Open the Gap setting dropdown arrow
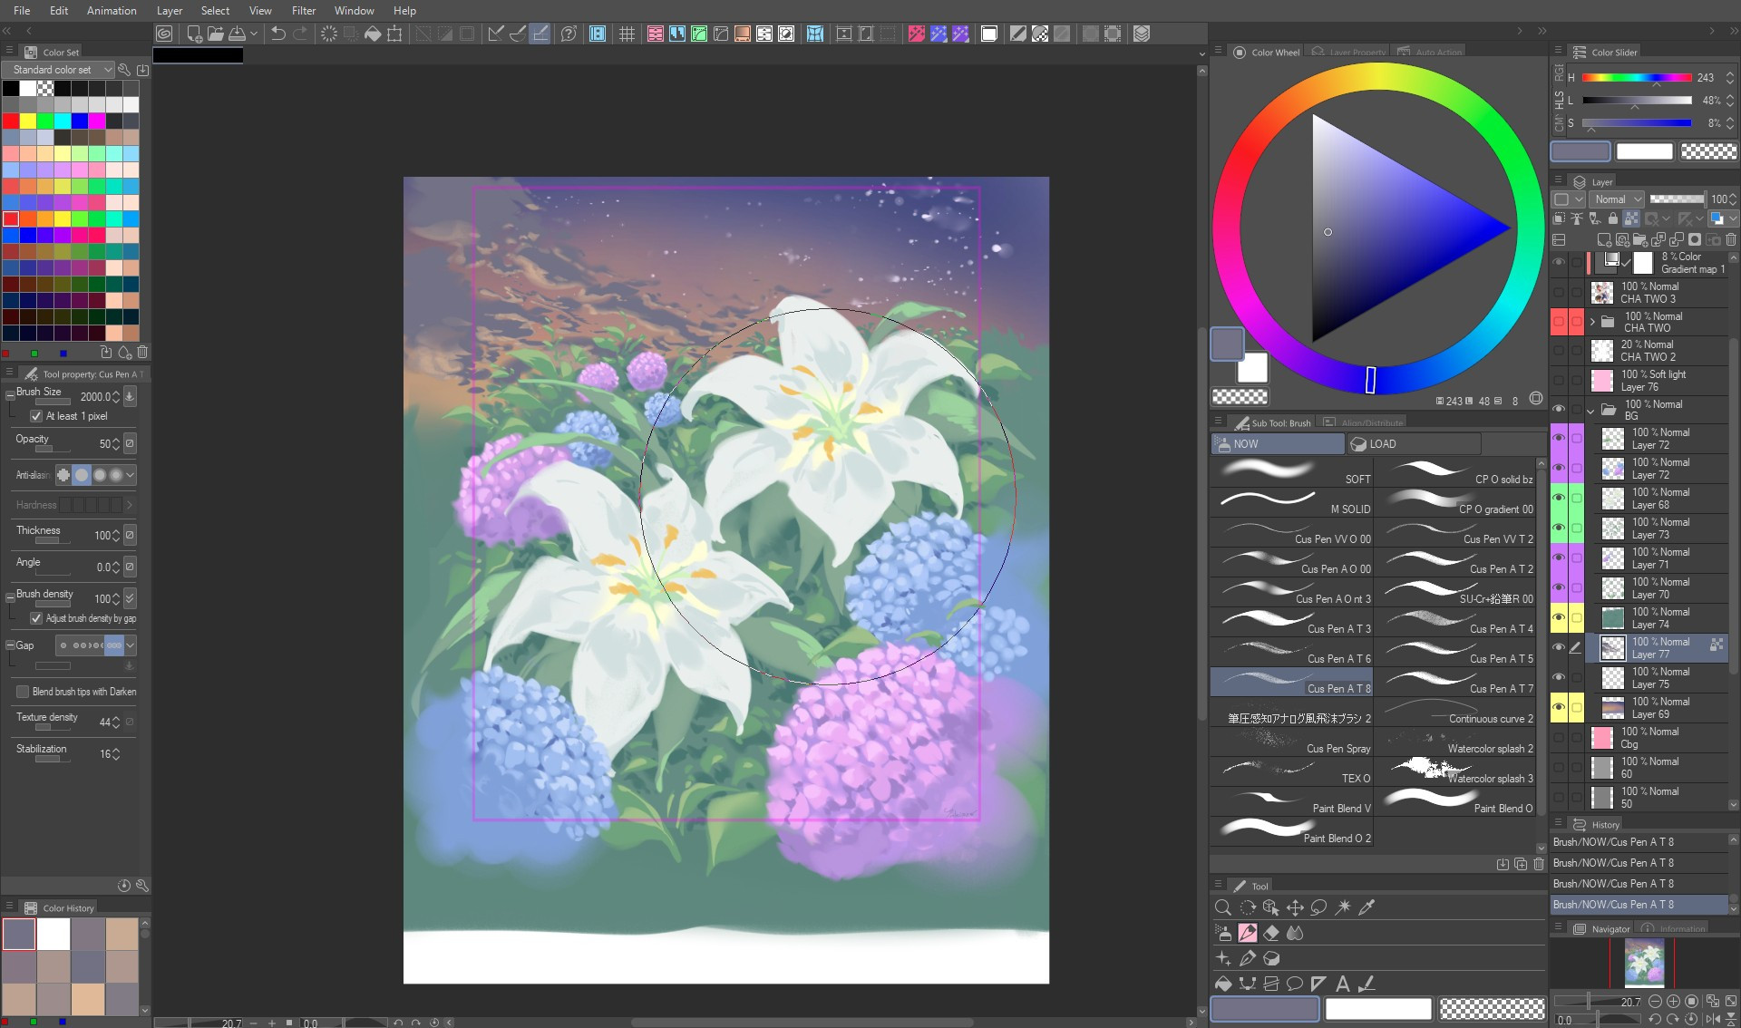 click(x=131, y=645)
